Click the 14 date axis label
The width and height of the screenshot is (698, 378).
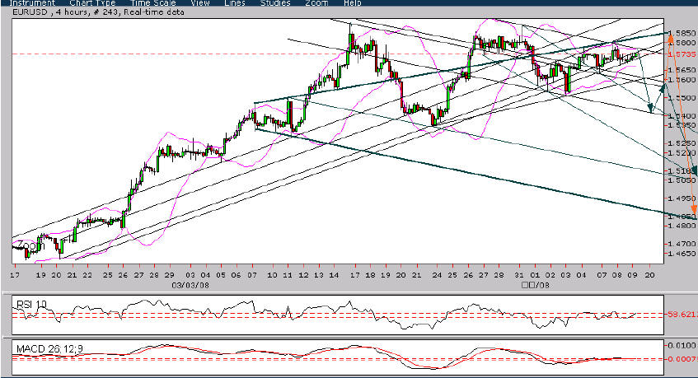coord(334,275)
